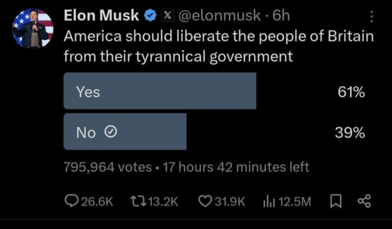
Task: Click the Elon Musk display name
Action: 101,15
